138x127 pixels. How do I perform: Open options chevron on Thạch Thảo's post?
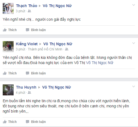pyautogui.click(x=134, y=5)
